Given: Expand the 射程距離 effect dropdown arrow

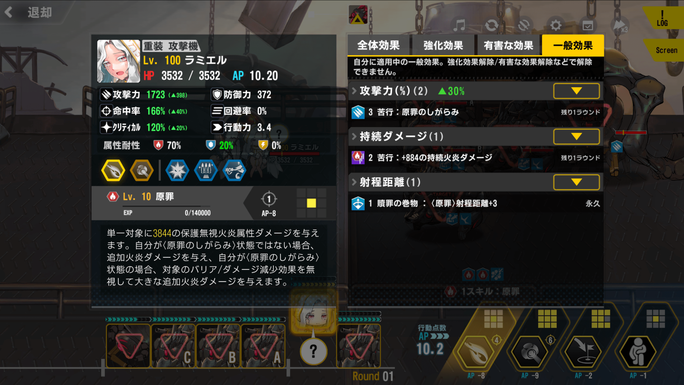Looking at the screenshot, I should click(576, 182).
